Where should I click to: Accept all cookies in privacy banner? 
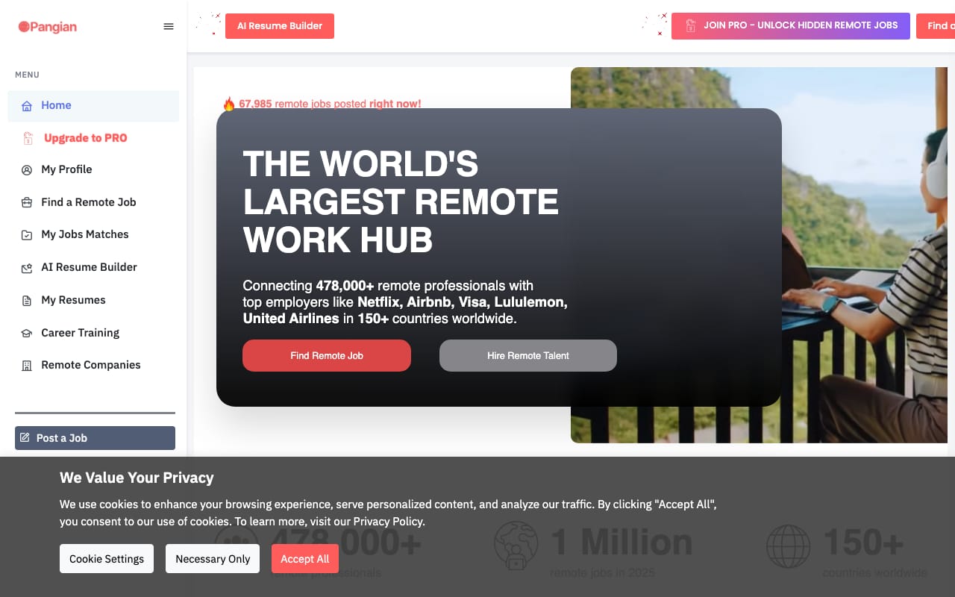(304, 559)
